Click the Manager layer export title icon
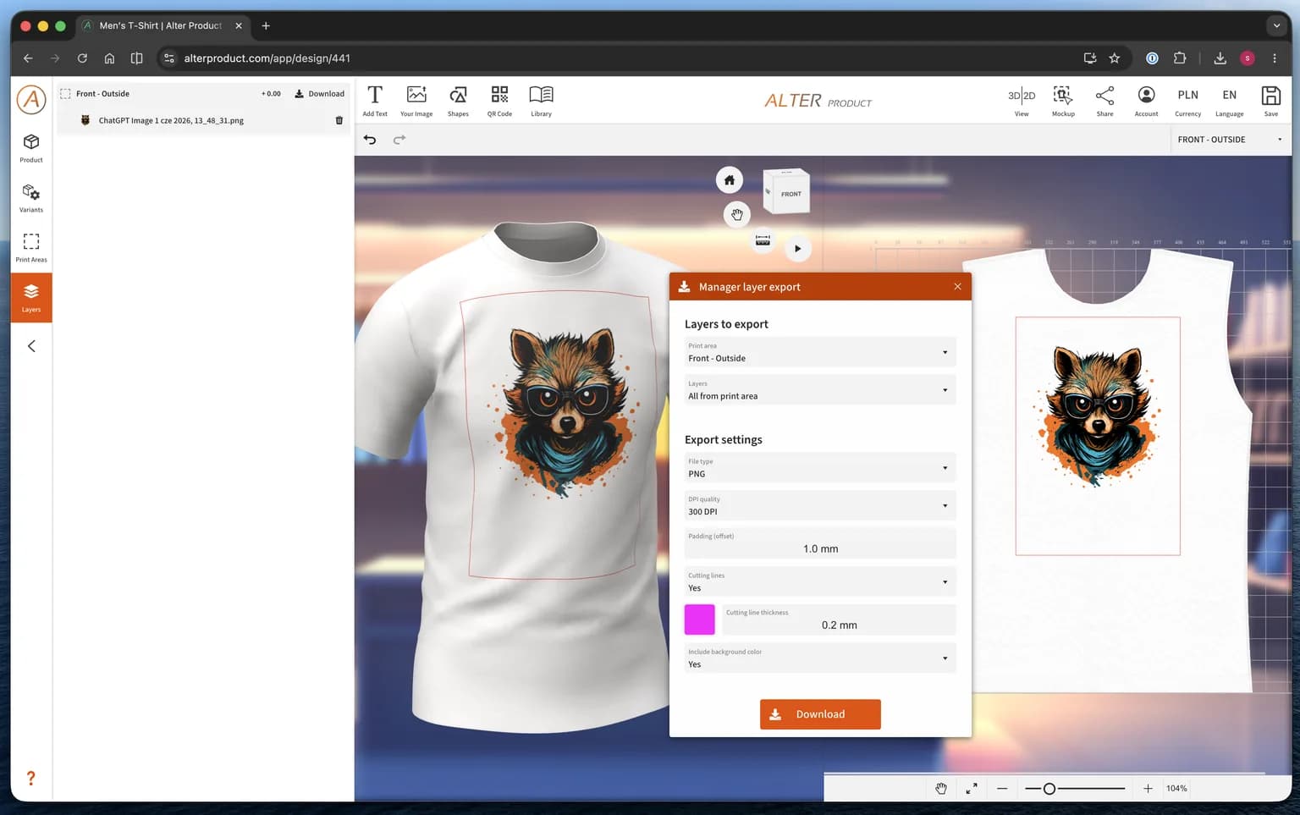Viewport: 1300px width, 815px height. pos(684,287)
